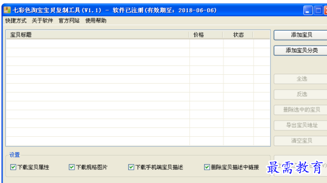Sort by the 价格 column header
Screen dimensions: 327x183
tap(206, 35)
